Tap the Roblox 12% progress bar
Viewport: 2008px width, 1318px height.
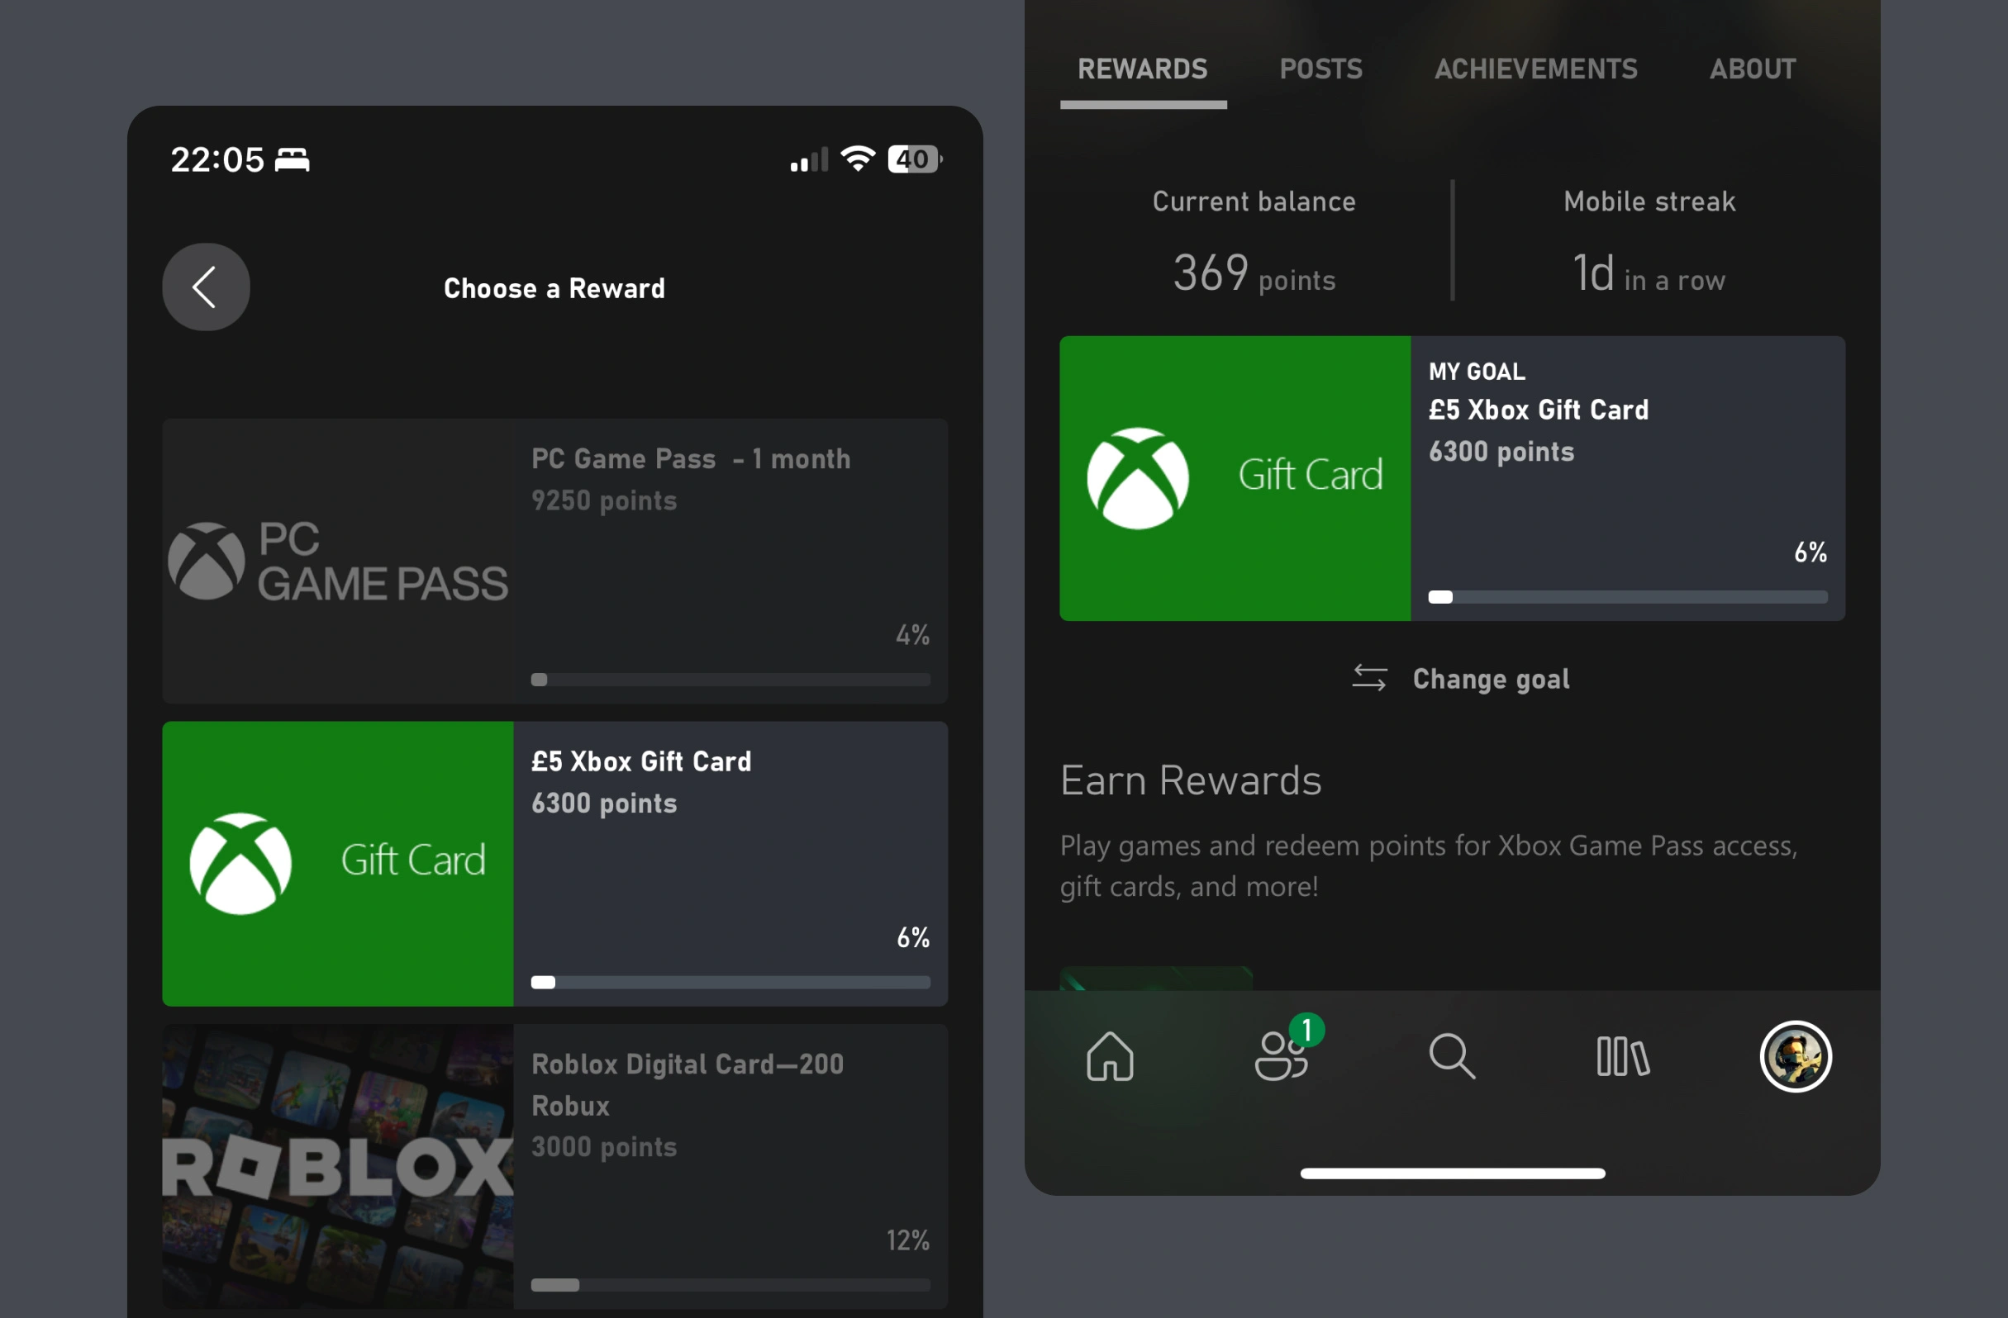tap(730, 1285)
